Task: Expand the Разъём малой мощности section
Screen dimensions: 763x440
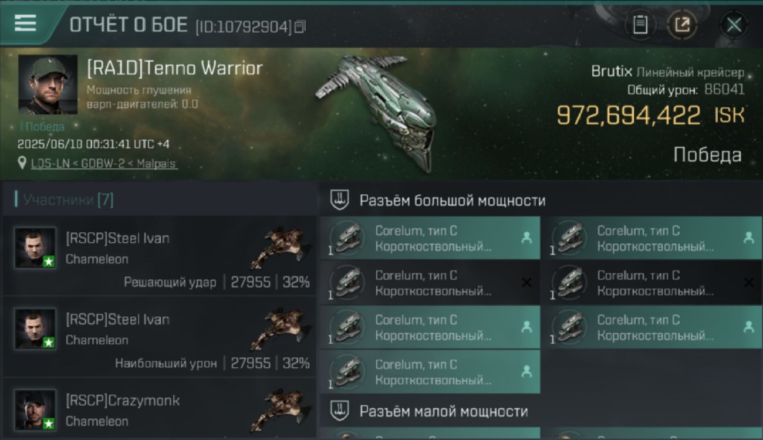Action: coord(430,411)
